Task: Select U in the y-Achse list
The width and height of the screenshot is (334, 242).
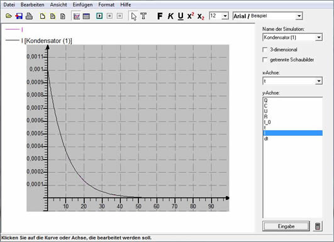Action: pyautogui.click(x=293, y=111)
